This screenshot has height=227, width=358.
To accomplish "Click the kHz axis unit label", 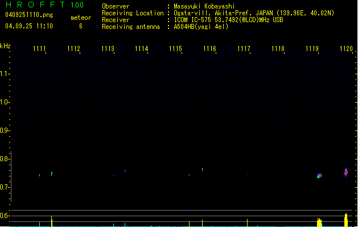I will click(x=5, y=46).
